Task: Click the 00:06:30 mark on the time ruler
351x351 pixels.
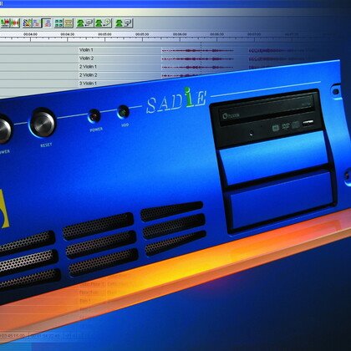Action: pyautogui.click(x=216, y=34)
